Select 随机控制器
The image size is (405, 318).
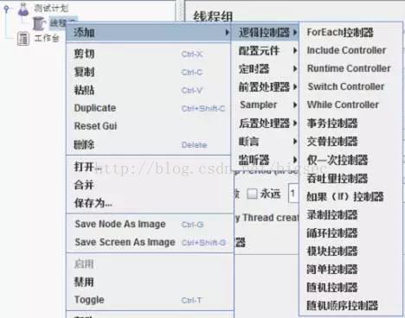tap(350, 287)
